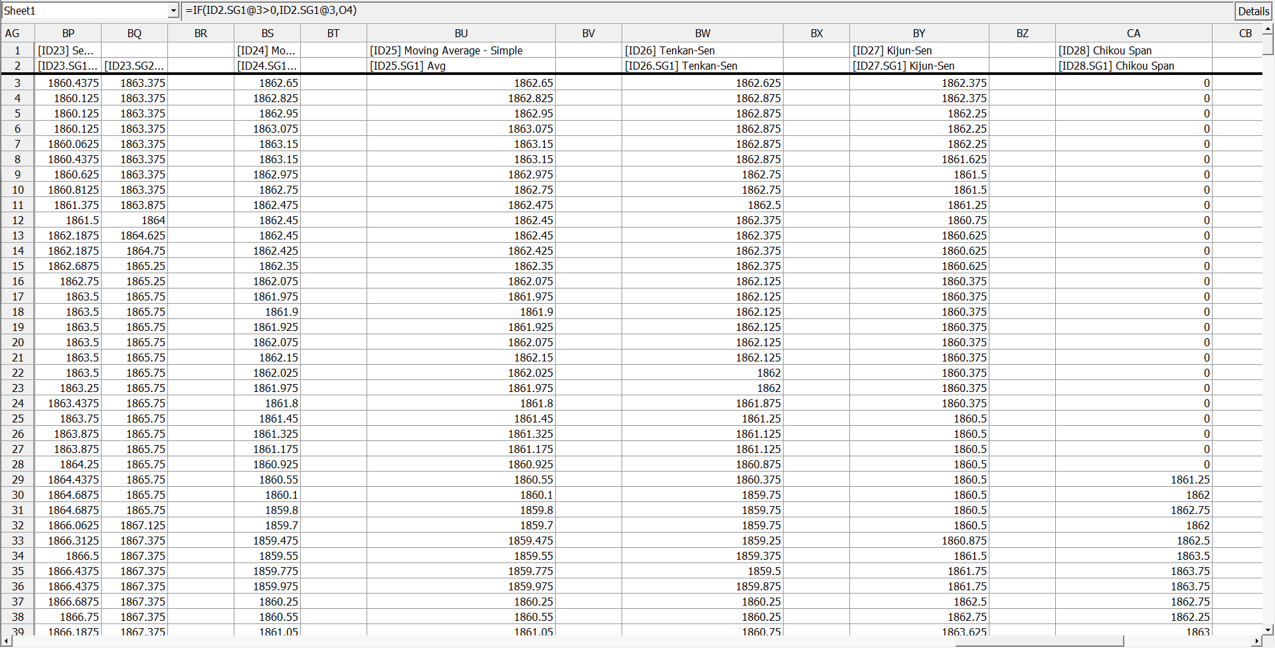This screenshot has width=1275, height=648.
Task: Click the '[ID26.SG1] Tenkan-Sen' cell
Action: [703, 66]
